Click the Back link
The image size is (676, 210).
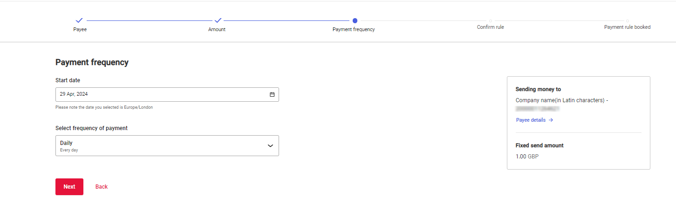point(102,187)
